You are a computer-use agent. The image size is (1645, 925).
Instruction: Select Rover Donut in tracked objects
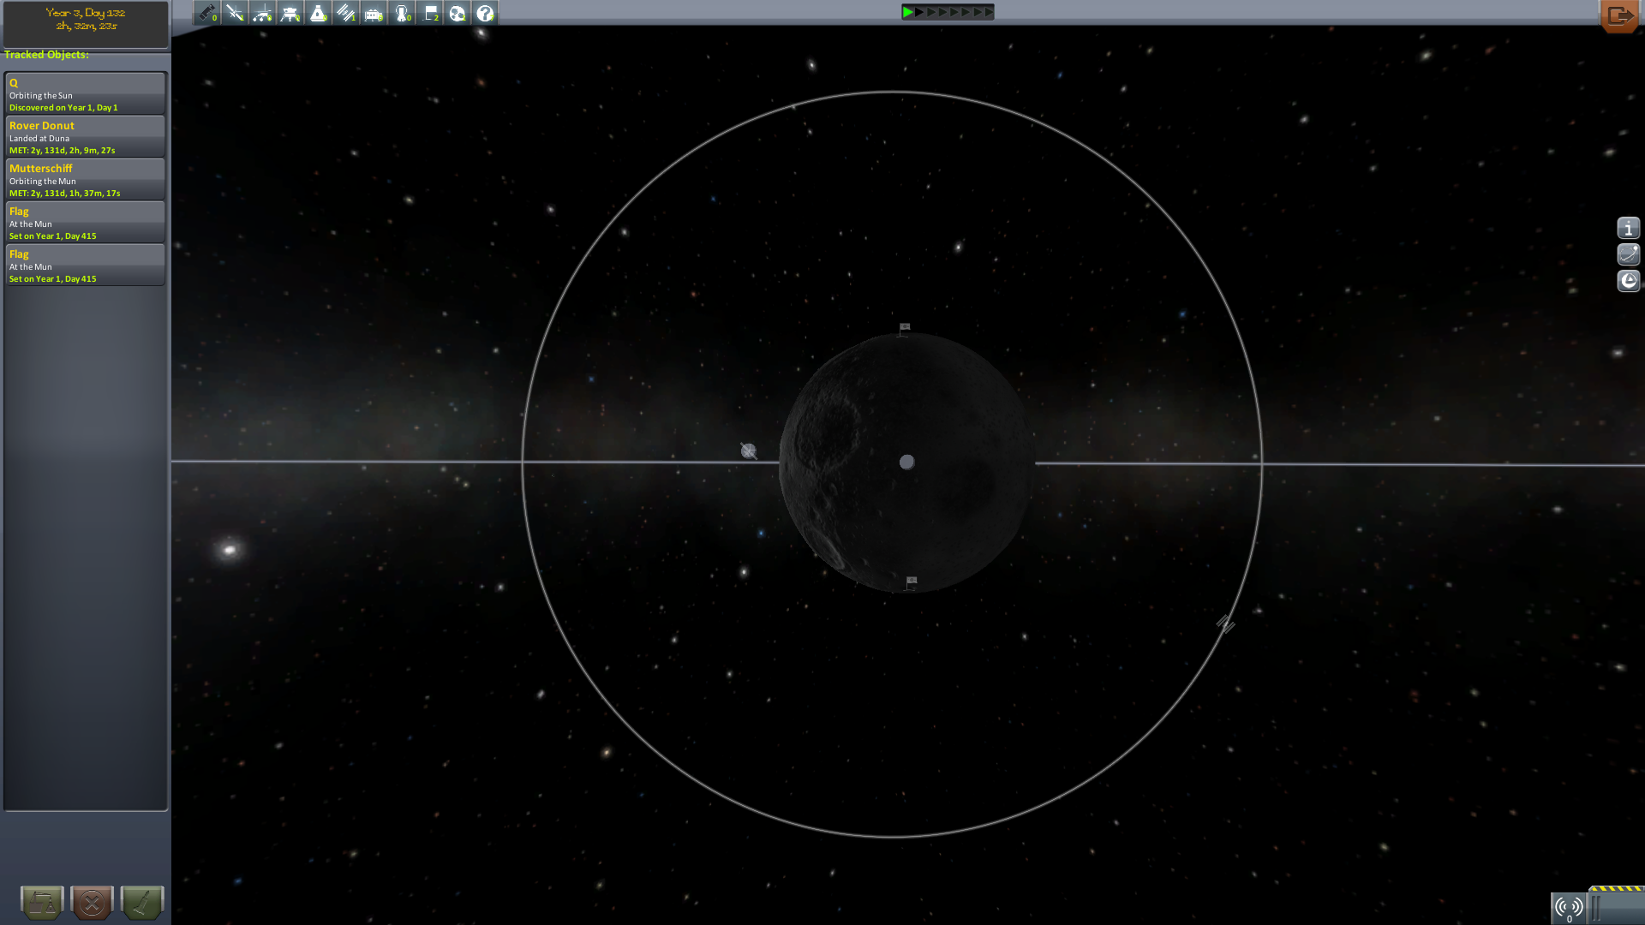point(85,137)
